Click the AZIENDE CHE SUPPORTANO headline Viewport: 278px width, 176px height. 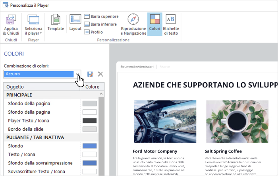(x=205, y=85)
